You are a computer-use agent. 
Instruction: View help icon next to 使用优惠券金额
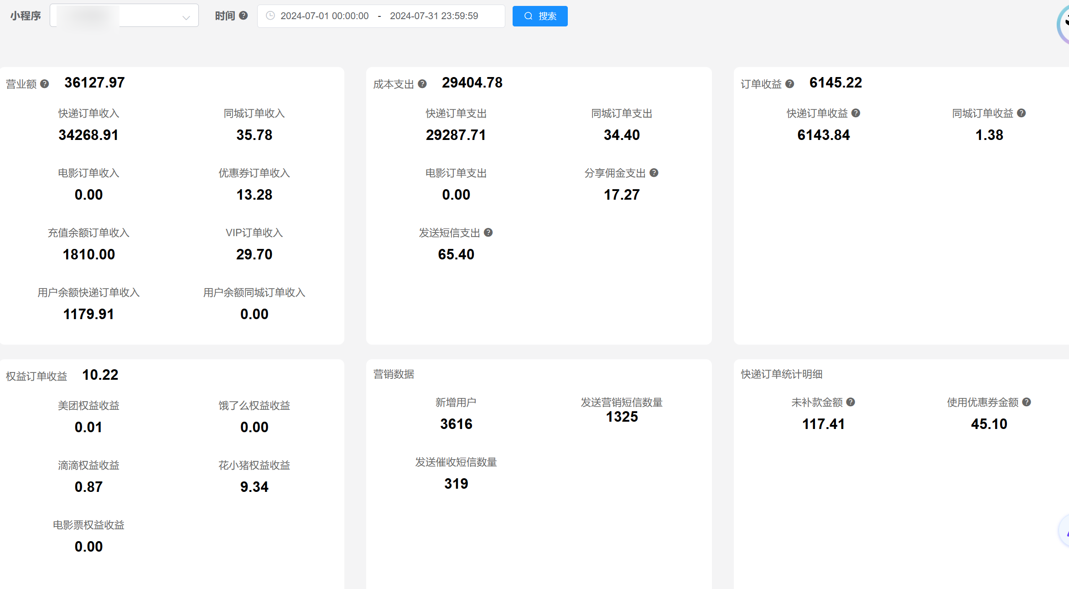pyautogui.click(x=1027, y=402)
